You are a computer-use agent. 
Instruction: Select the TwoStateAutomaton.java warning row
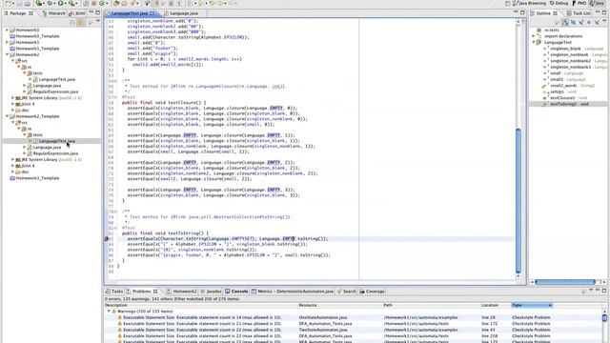tap(353, 331)
